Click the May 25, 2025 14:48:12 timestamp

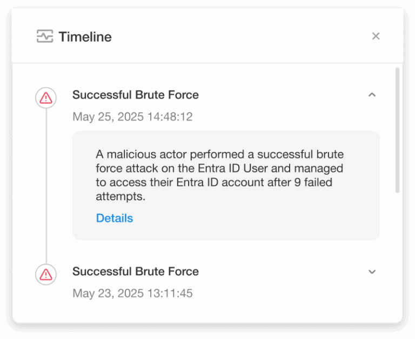[x=132, y=117]
